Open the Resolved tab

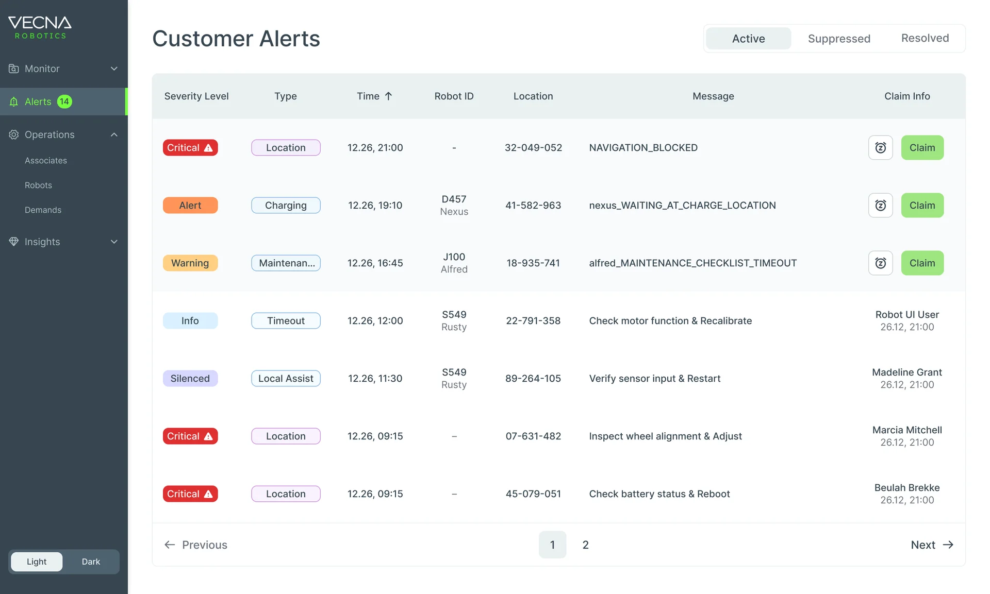tap(925, 38)
